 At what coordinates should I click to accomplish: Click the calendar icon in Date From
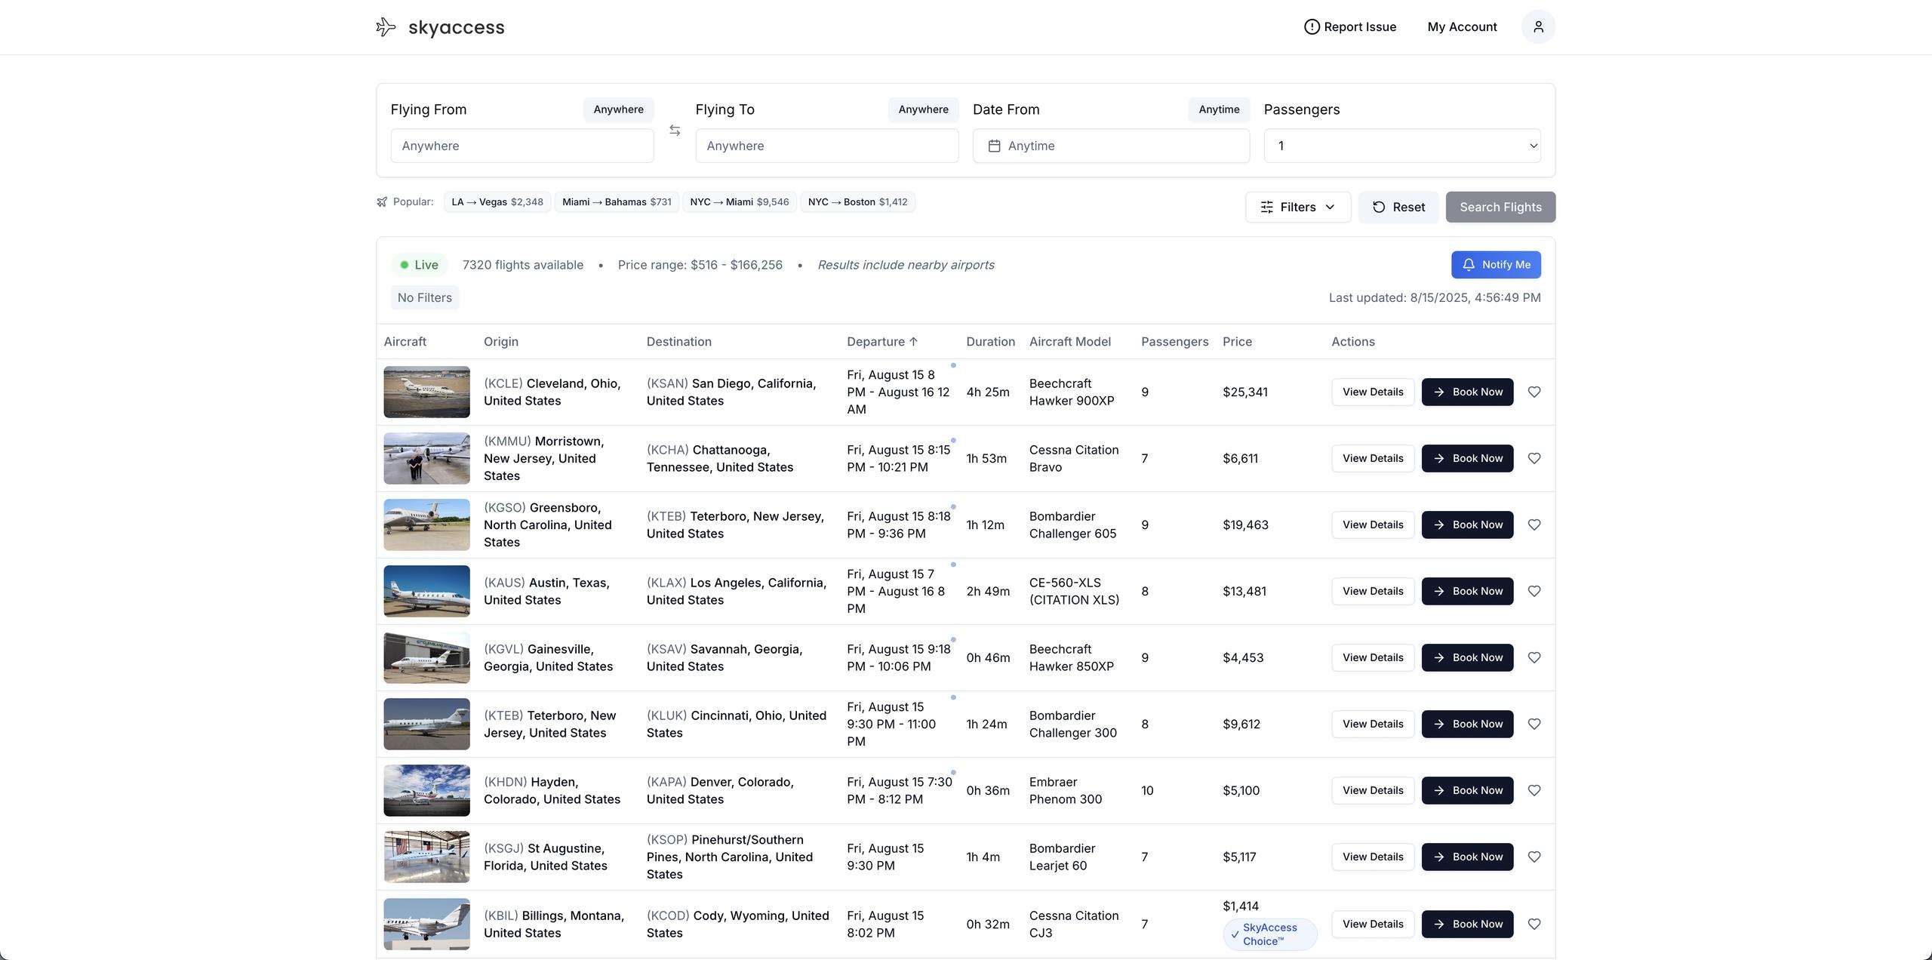coord(994,146)
